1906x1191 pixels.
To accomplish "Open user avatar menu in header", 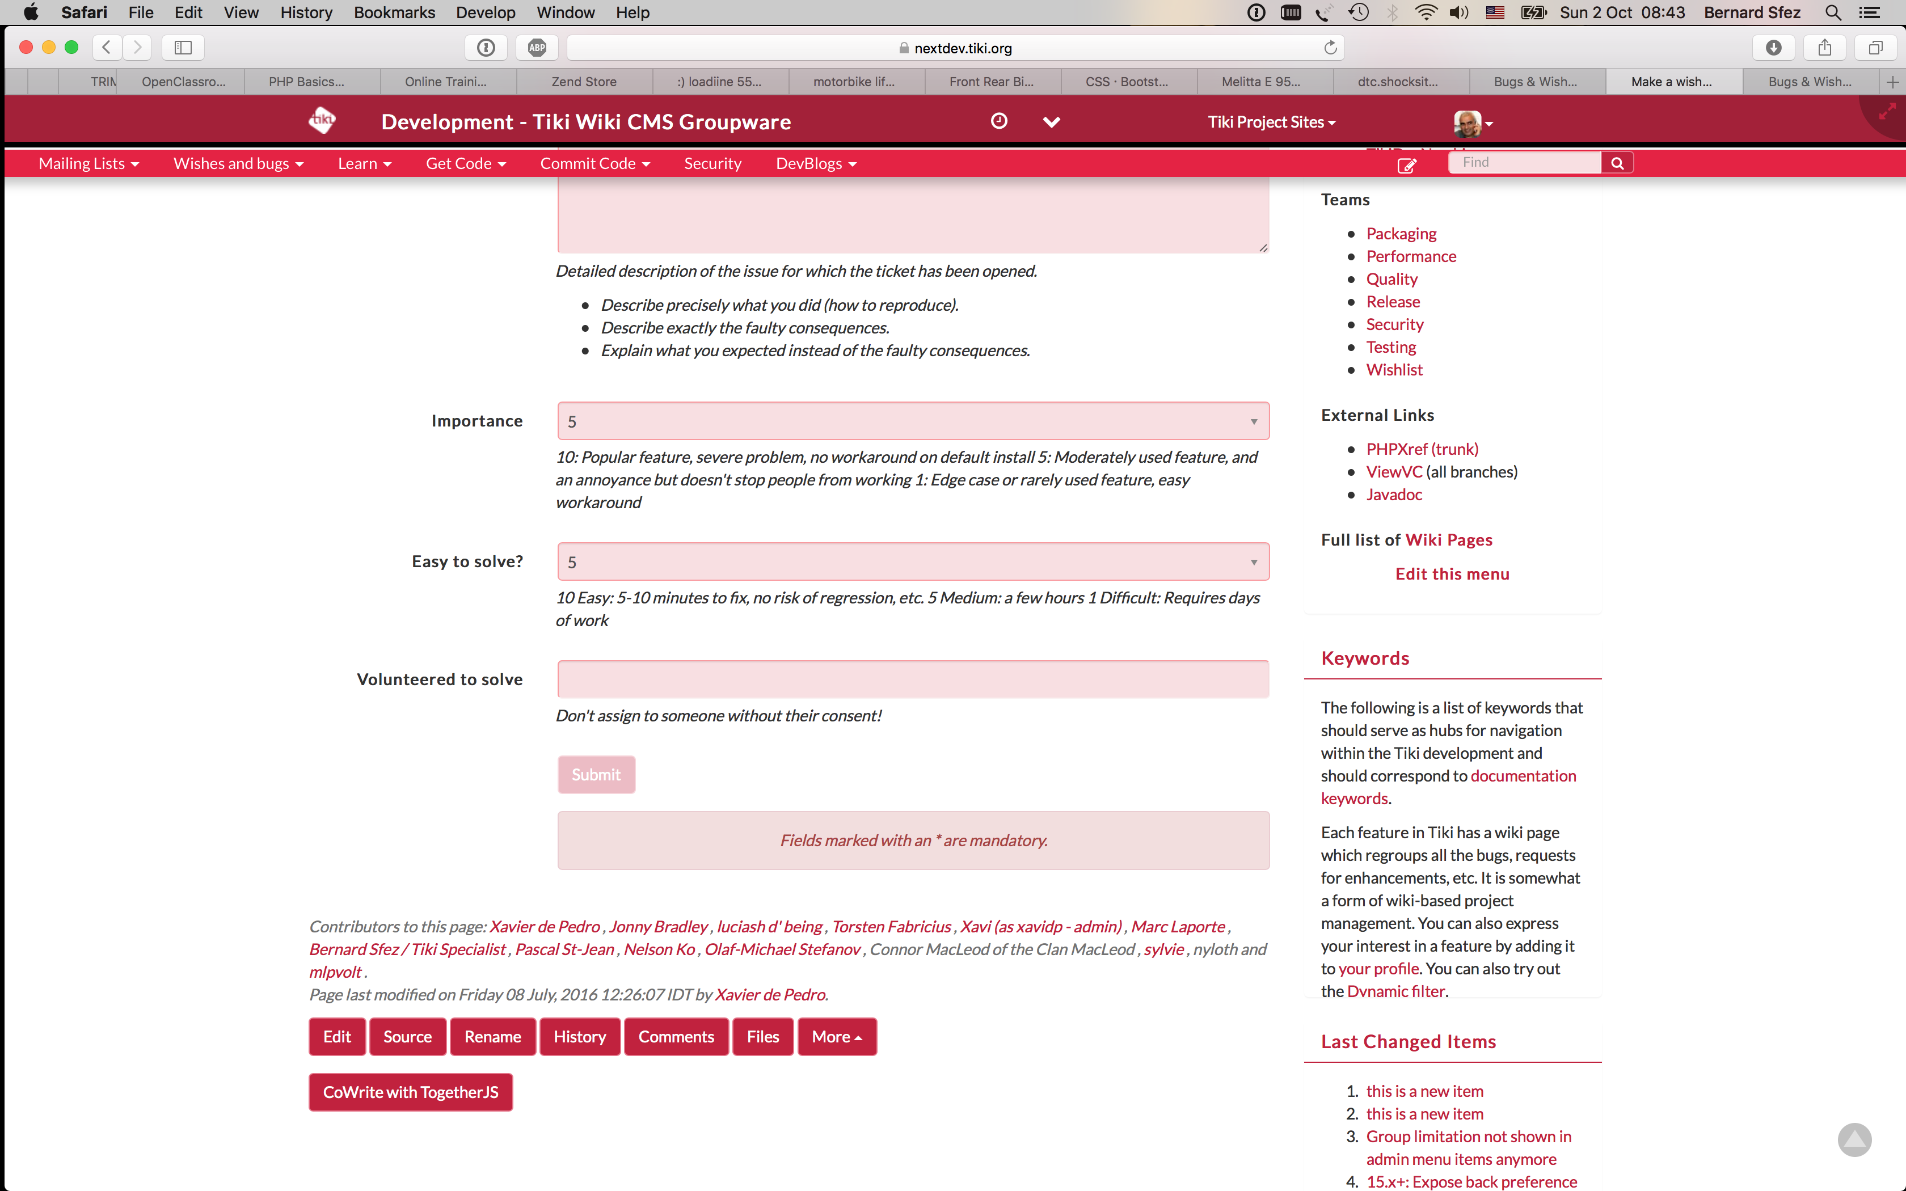I will (x=1473, y=123).
